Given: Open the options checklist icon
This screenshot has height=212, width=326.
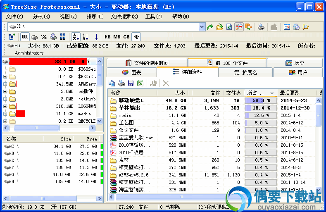Looking at the screenshot, I should click(287, 27).
